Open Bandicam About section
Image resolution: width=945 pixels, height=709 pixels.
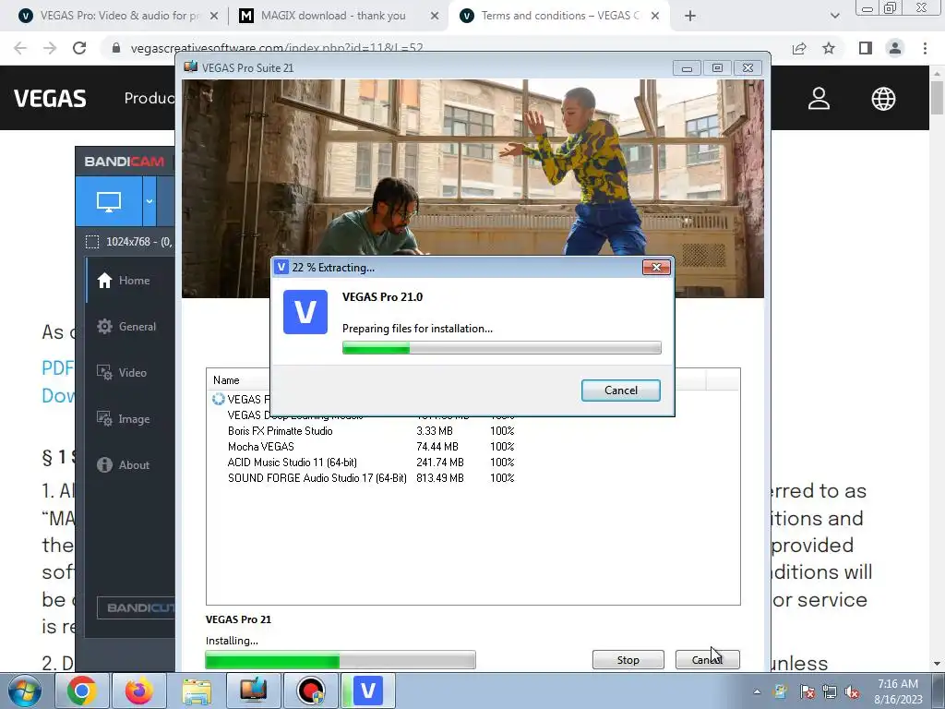[130, 465]
